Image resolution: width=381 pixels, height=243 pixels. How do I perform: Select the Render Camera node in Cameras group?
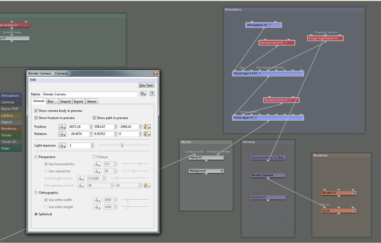(268, 175)
